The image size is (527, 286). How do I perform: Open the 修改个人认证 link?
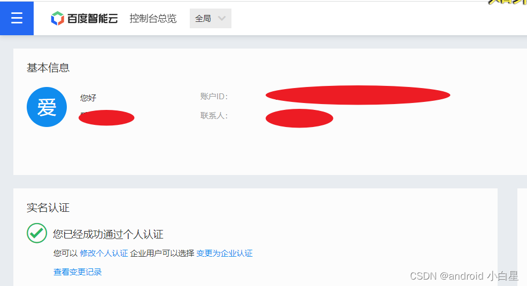point(104,253)
